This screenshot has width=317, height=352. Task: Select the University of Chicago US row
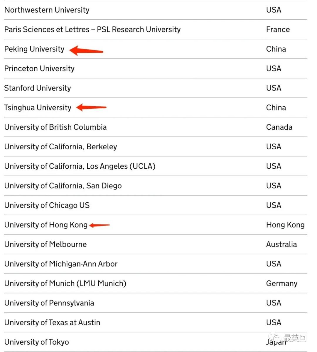point(156,205)
